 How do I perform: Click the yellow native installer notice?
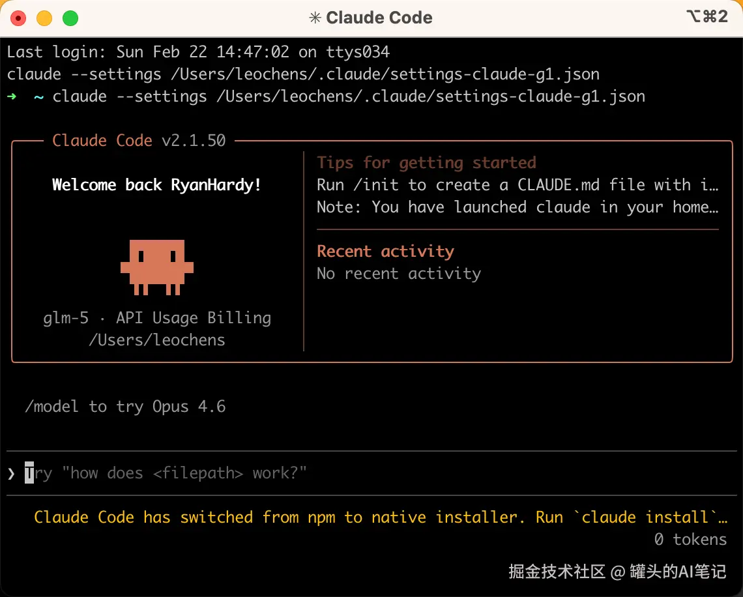click(381, 517)
